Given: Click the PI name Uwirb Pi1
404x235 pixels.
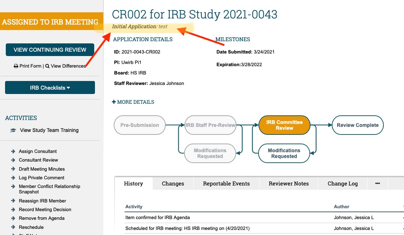Looking at the screenshot, I should click(131, 63).
